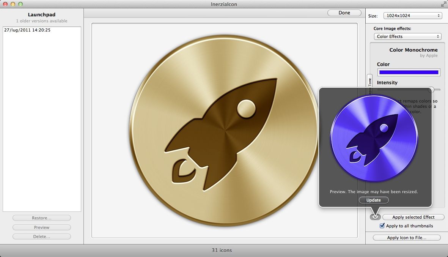
Task: Open the blue Color swatch picker
Action: pyautogui.click(x=409, y=73)
